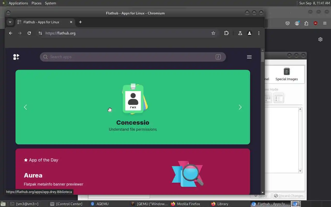The image size is (331, 207).
Task: Click the uBlock Origin icon in Firefox
Action: point(315,23)
